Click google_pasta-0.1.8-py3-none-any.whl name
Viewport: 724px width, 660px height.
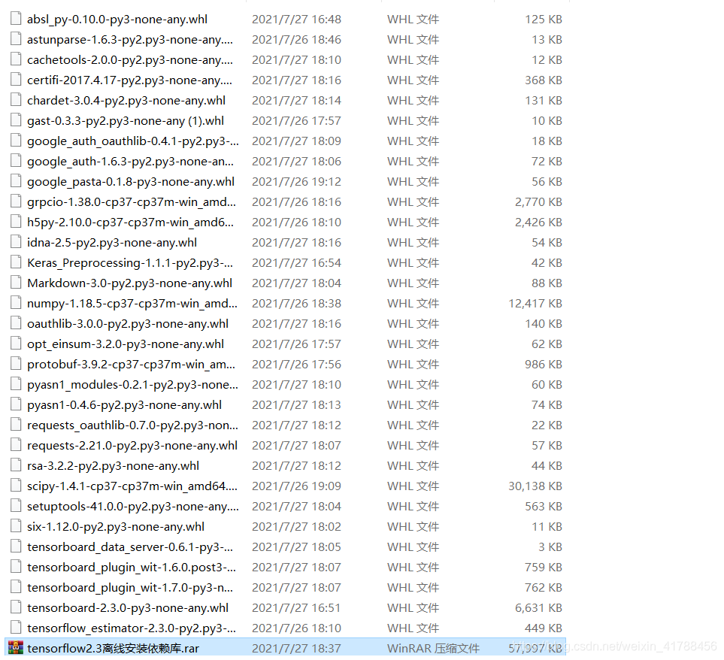tap(131, 182)
